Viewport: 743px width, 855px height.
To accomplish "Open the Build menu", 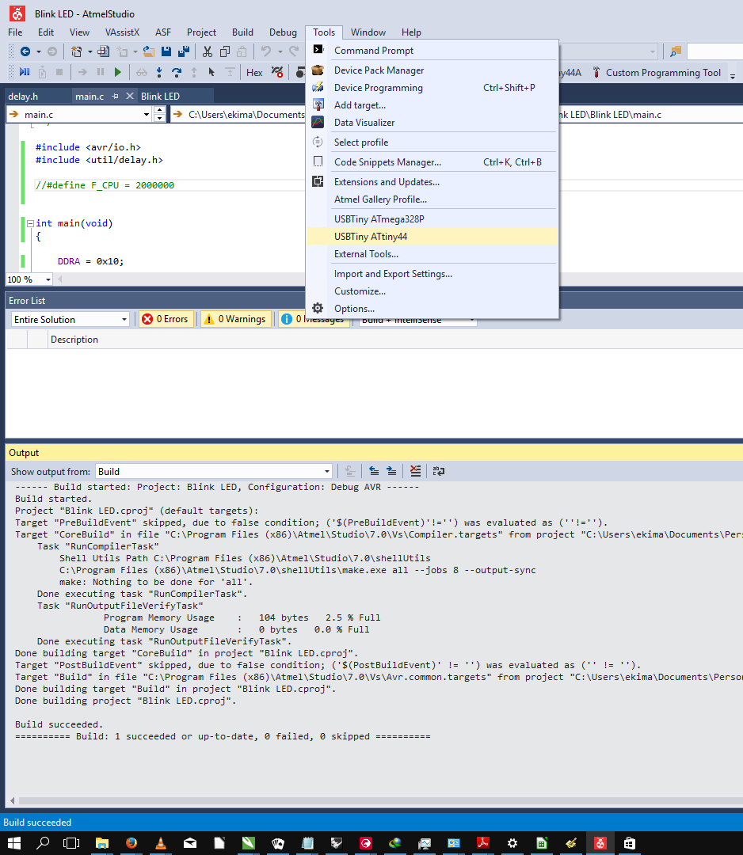I will click(x=242, y=32).
